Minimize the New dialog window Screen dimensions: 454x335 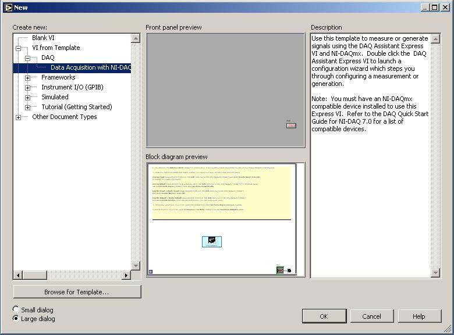pyautogui.click(x=425, y=8)
